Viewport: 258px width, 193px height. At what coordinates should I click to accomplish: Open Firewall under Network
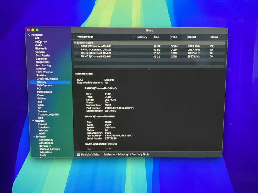[43, 124]
